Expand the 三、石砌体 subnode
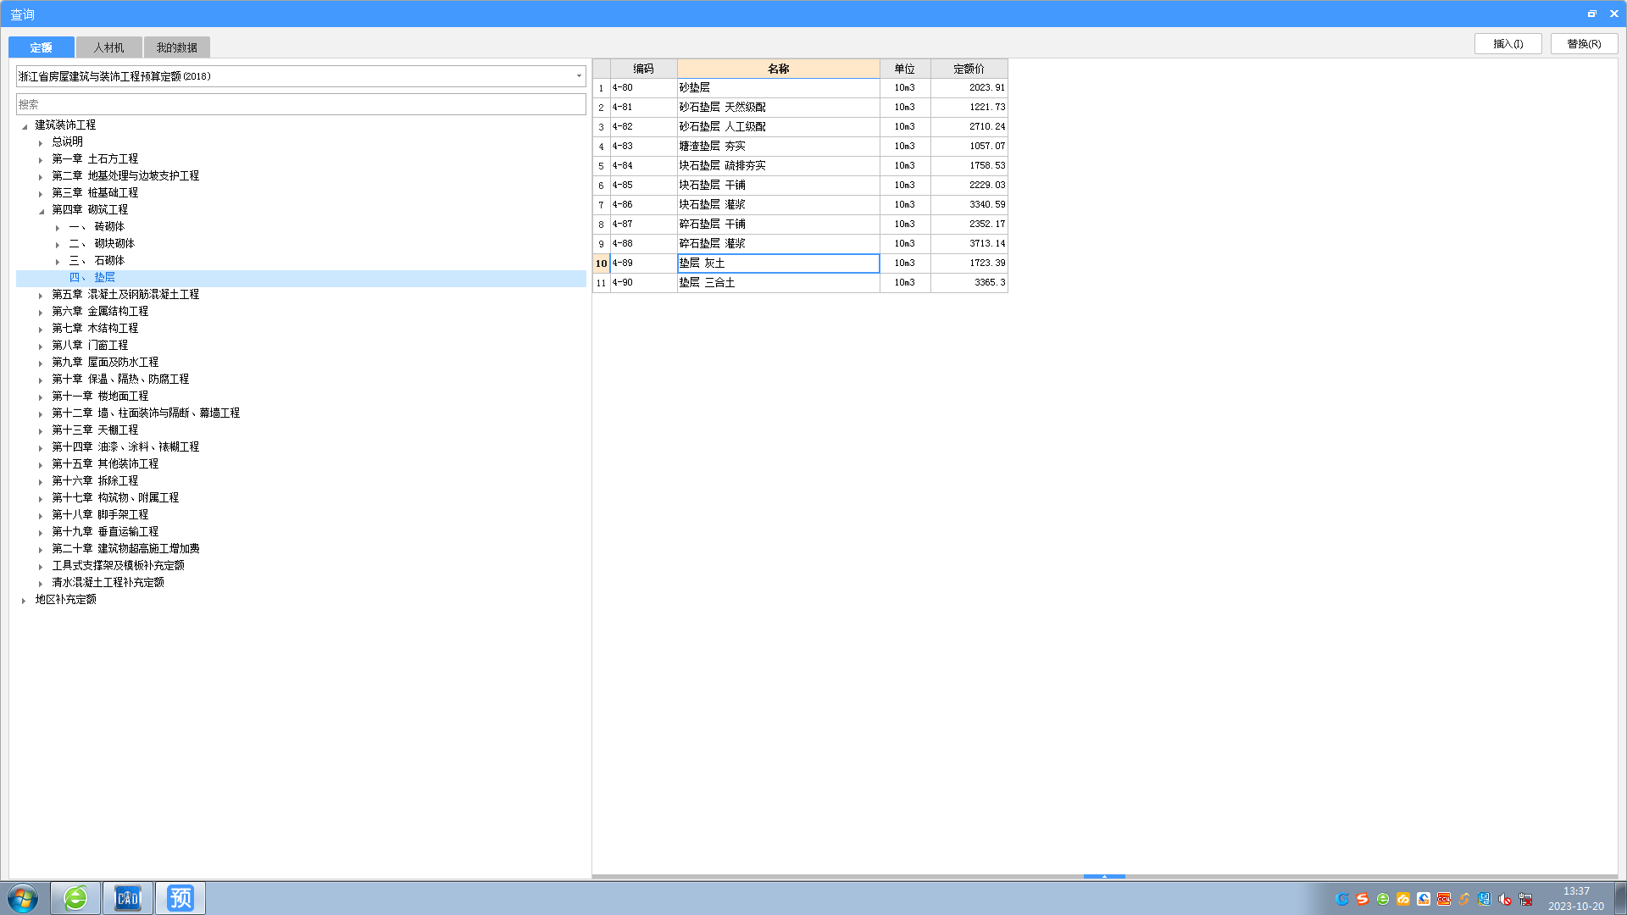Image resolution: width=1627 pixels, height=915 pixels. 57,261
